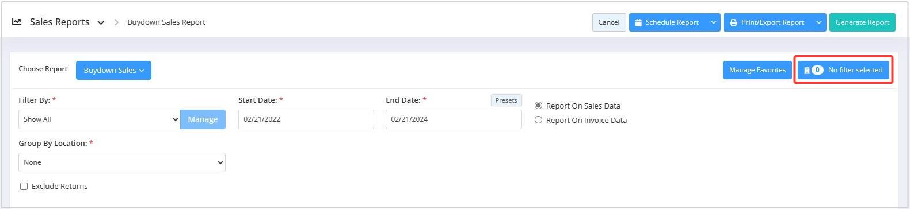Screen dimensions: 910x209
Task: Select Report On Sales Data option
Action: [x=539, y=106]
